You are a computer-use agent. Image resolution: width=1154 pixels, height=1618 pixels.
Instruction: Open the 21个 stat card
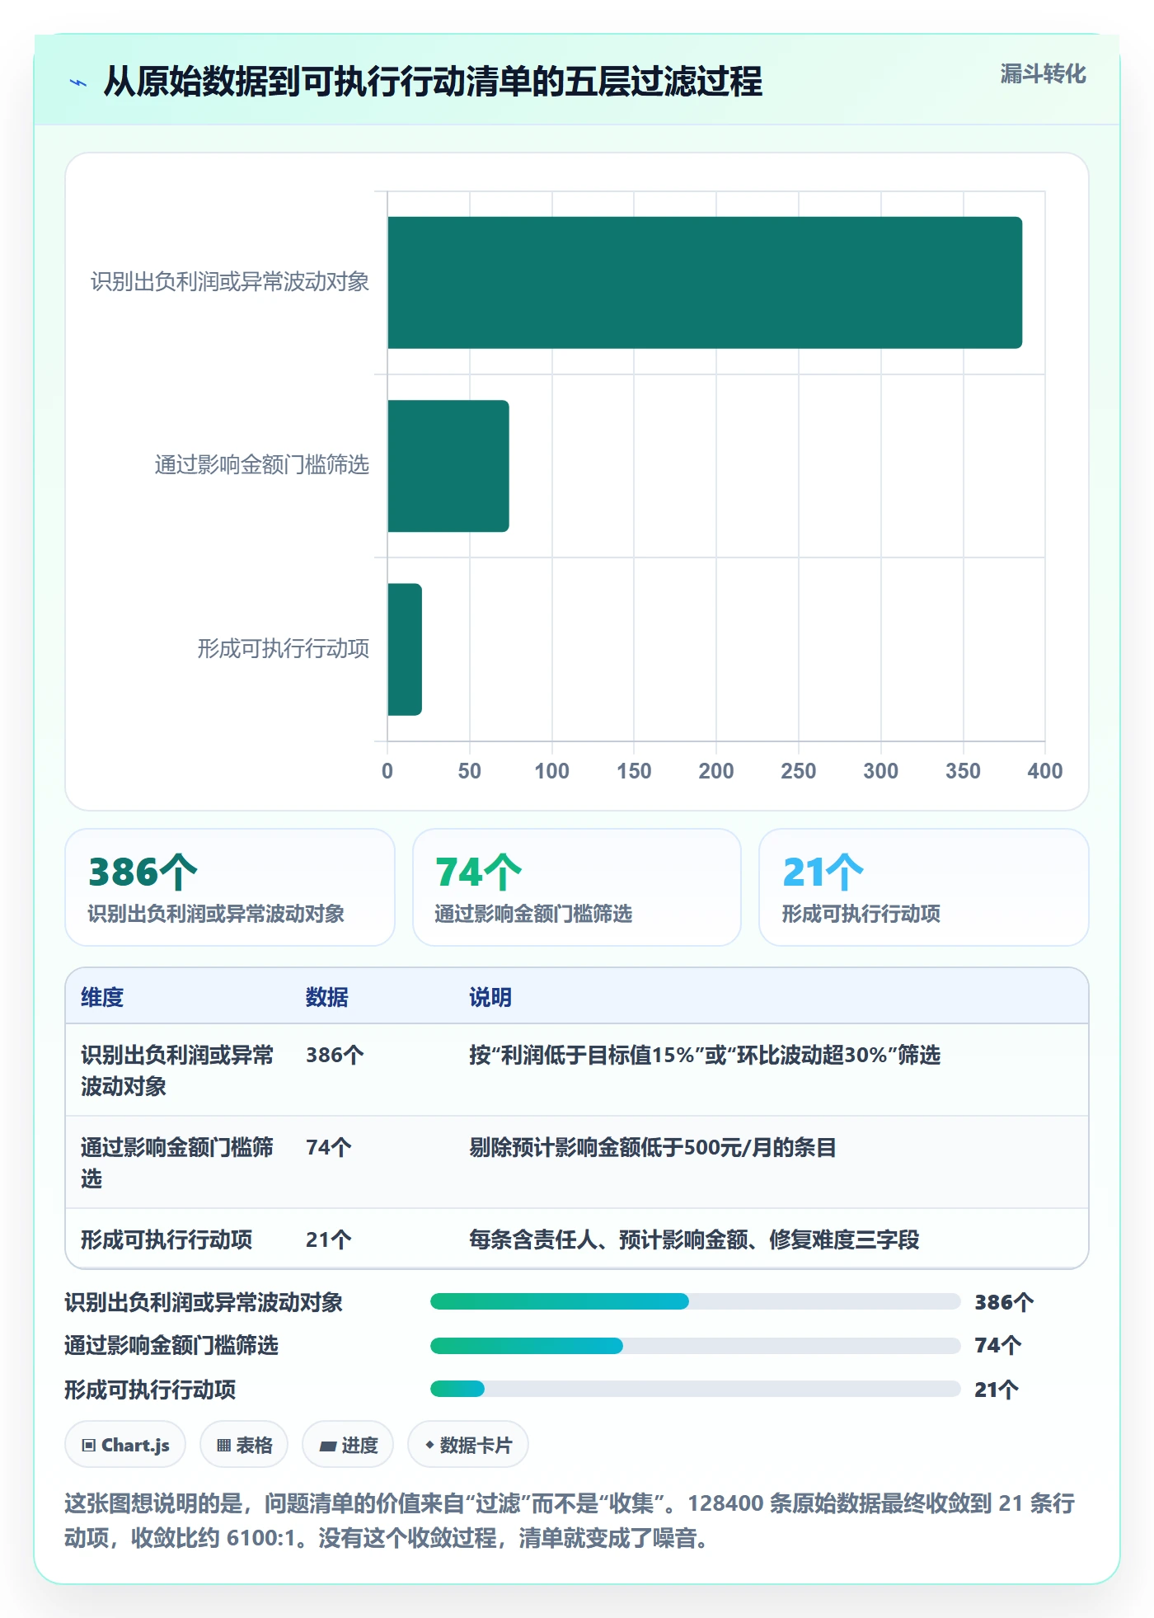tap(924, 887)
